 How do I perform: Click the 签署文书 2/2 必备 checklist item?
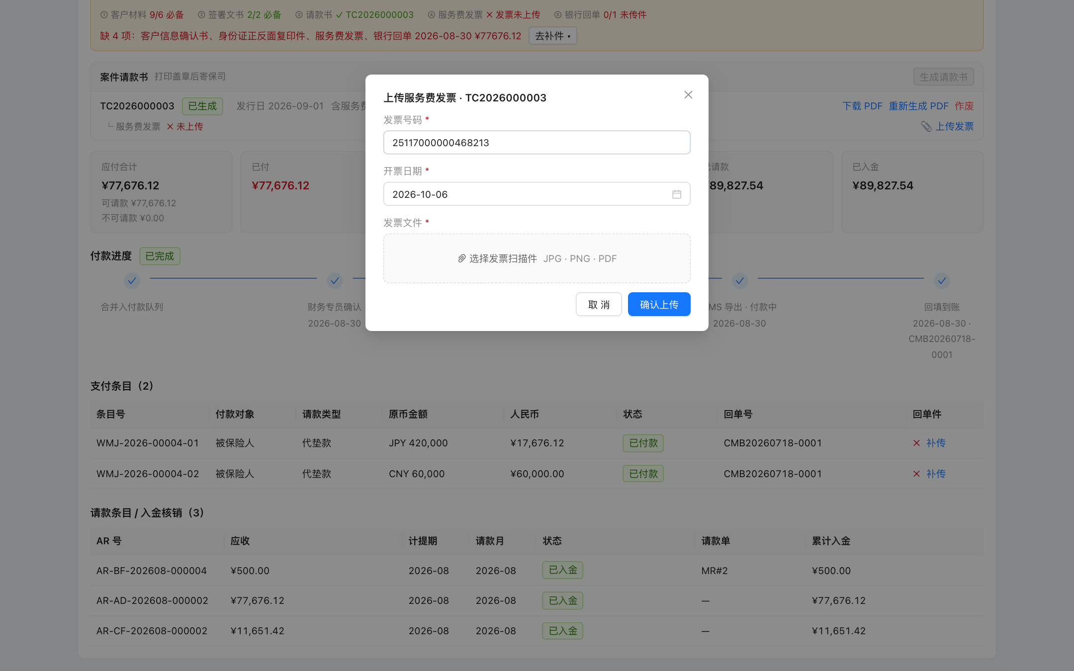point(239,14)
